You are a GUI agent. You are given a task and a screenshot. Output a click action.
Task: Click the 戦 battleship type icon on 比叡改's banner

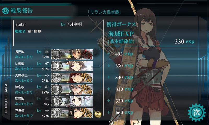56,66
